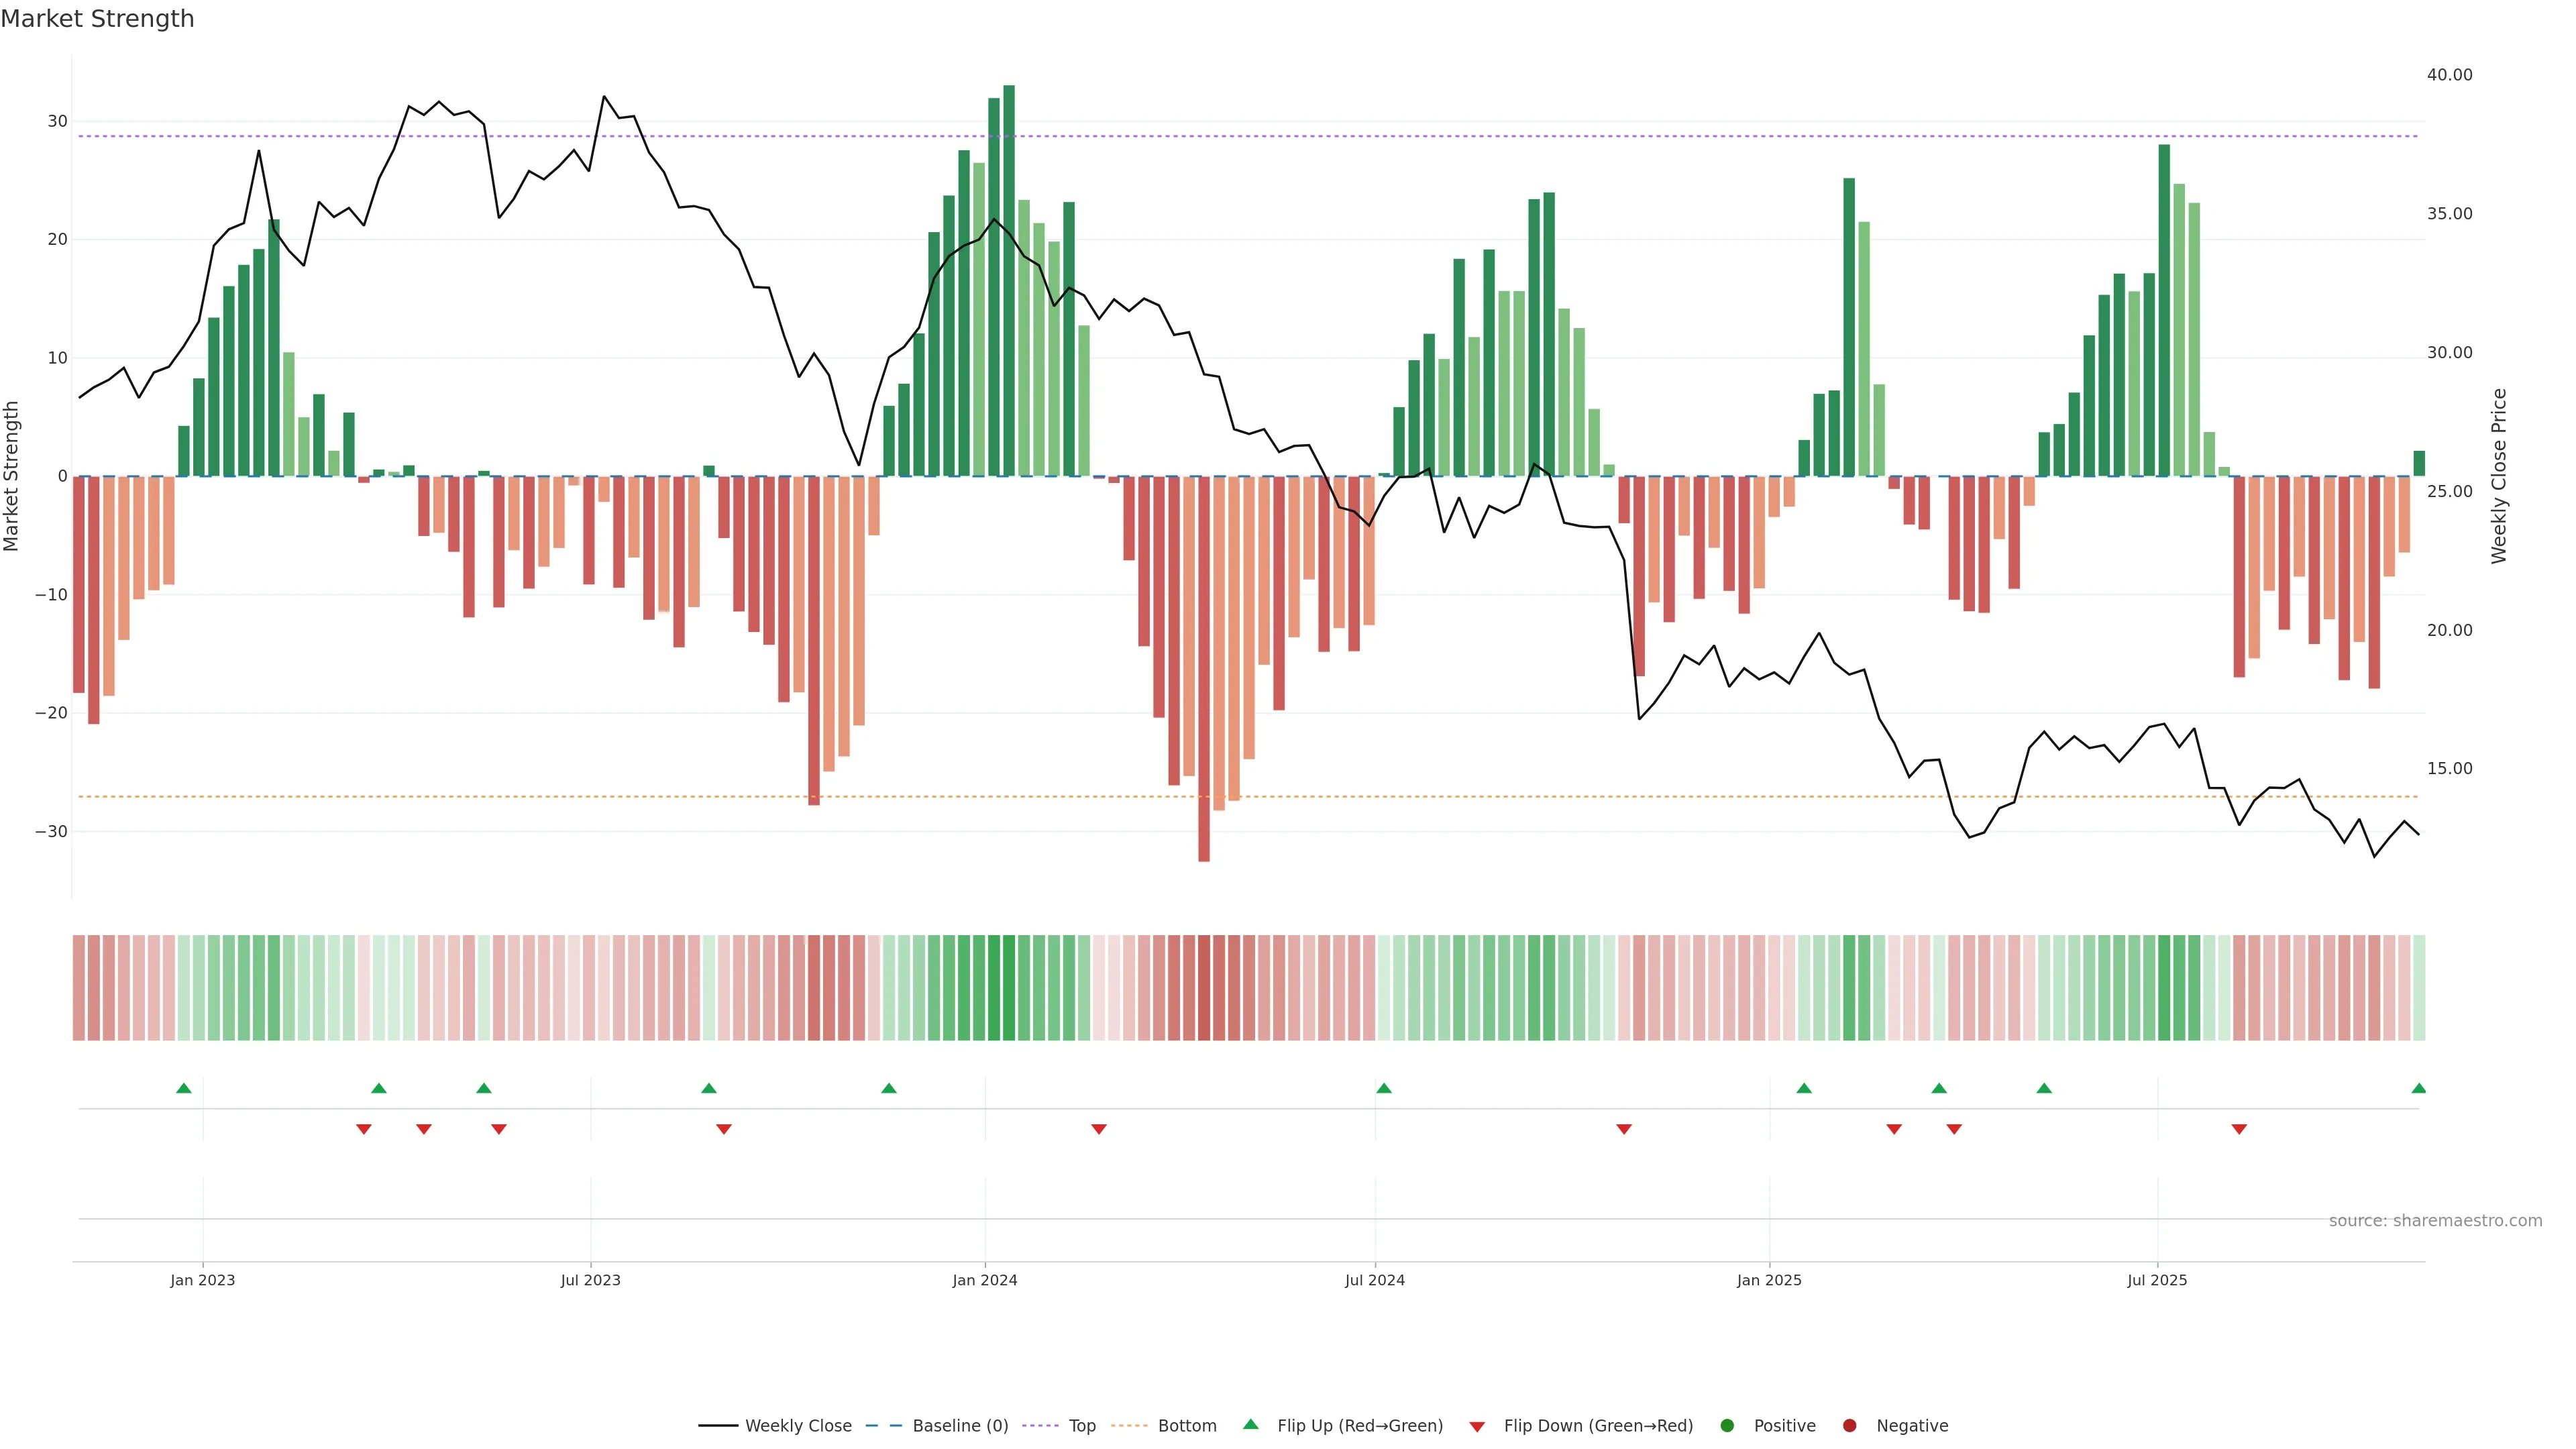The width and height of the screenshot is (2576, 1449).
Task: Click the Market Strength chart title
Action: (97, 19)
